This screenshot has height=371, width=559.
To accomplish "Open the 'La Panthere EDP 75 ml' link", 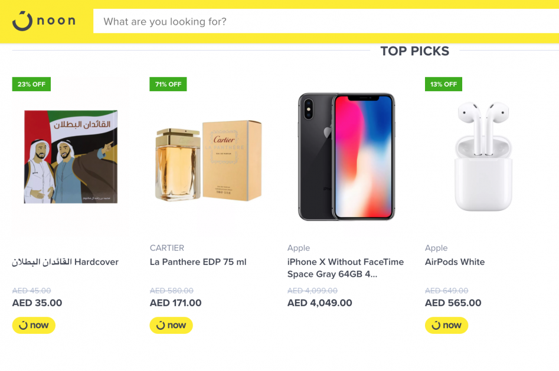I will pyautogui.click(x=198, y=262).
